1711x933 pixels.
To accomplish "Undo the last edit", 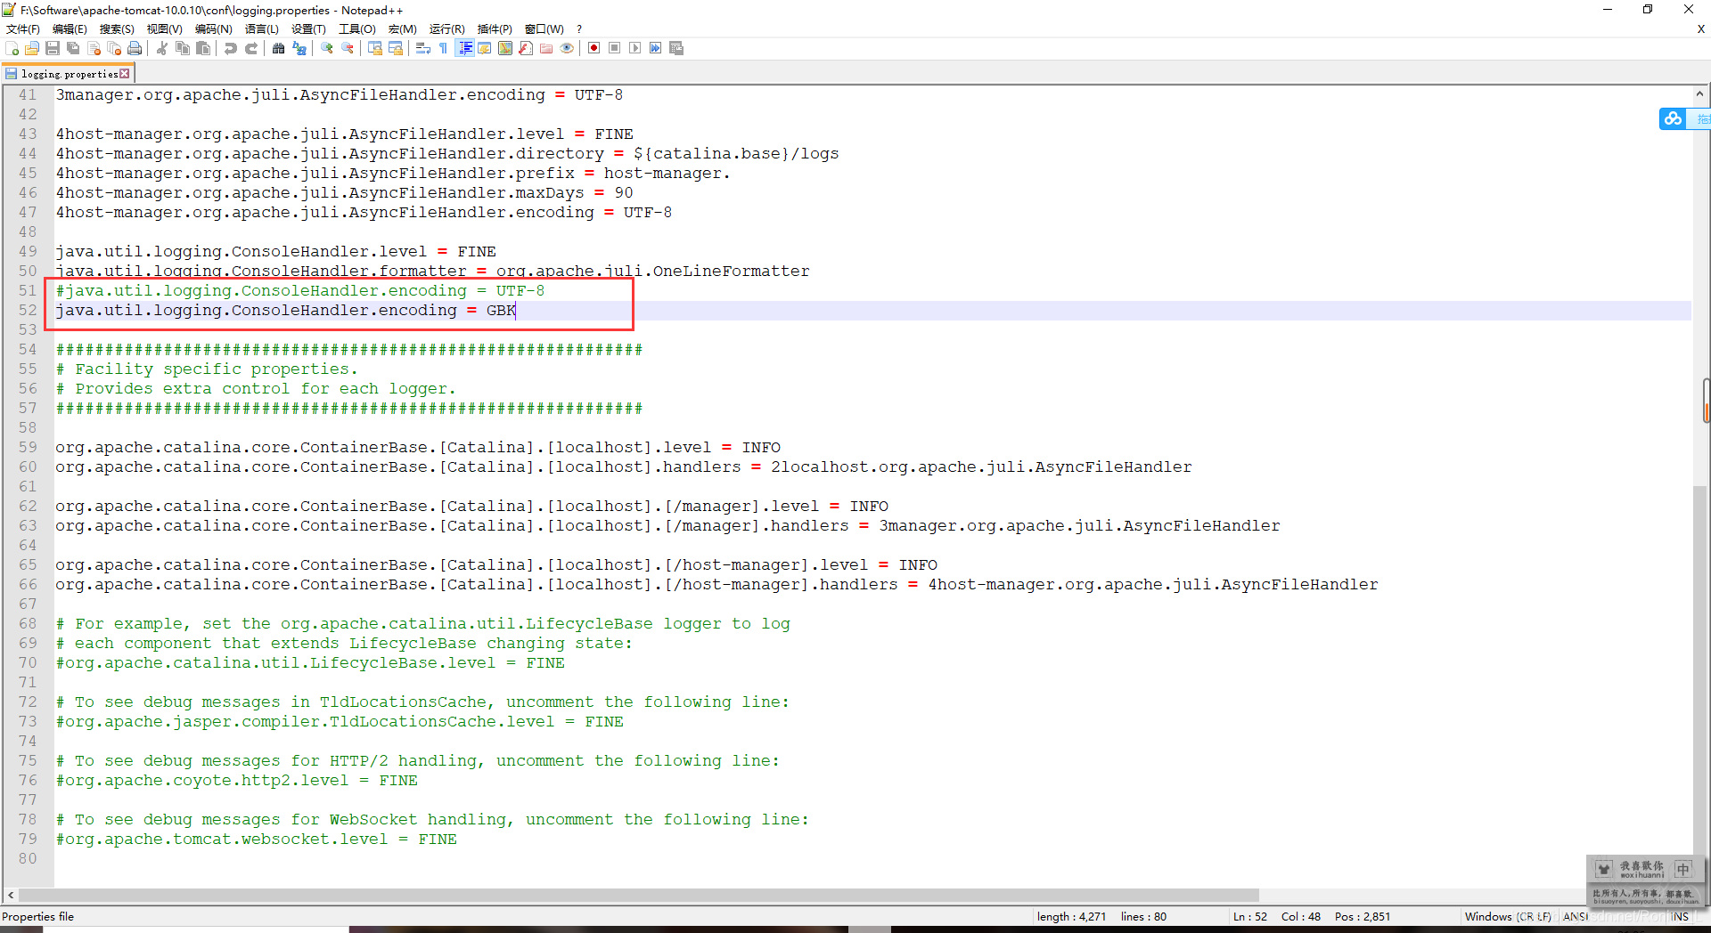I will tap(231, 48).
